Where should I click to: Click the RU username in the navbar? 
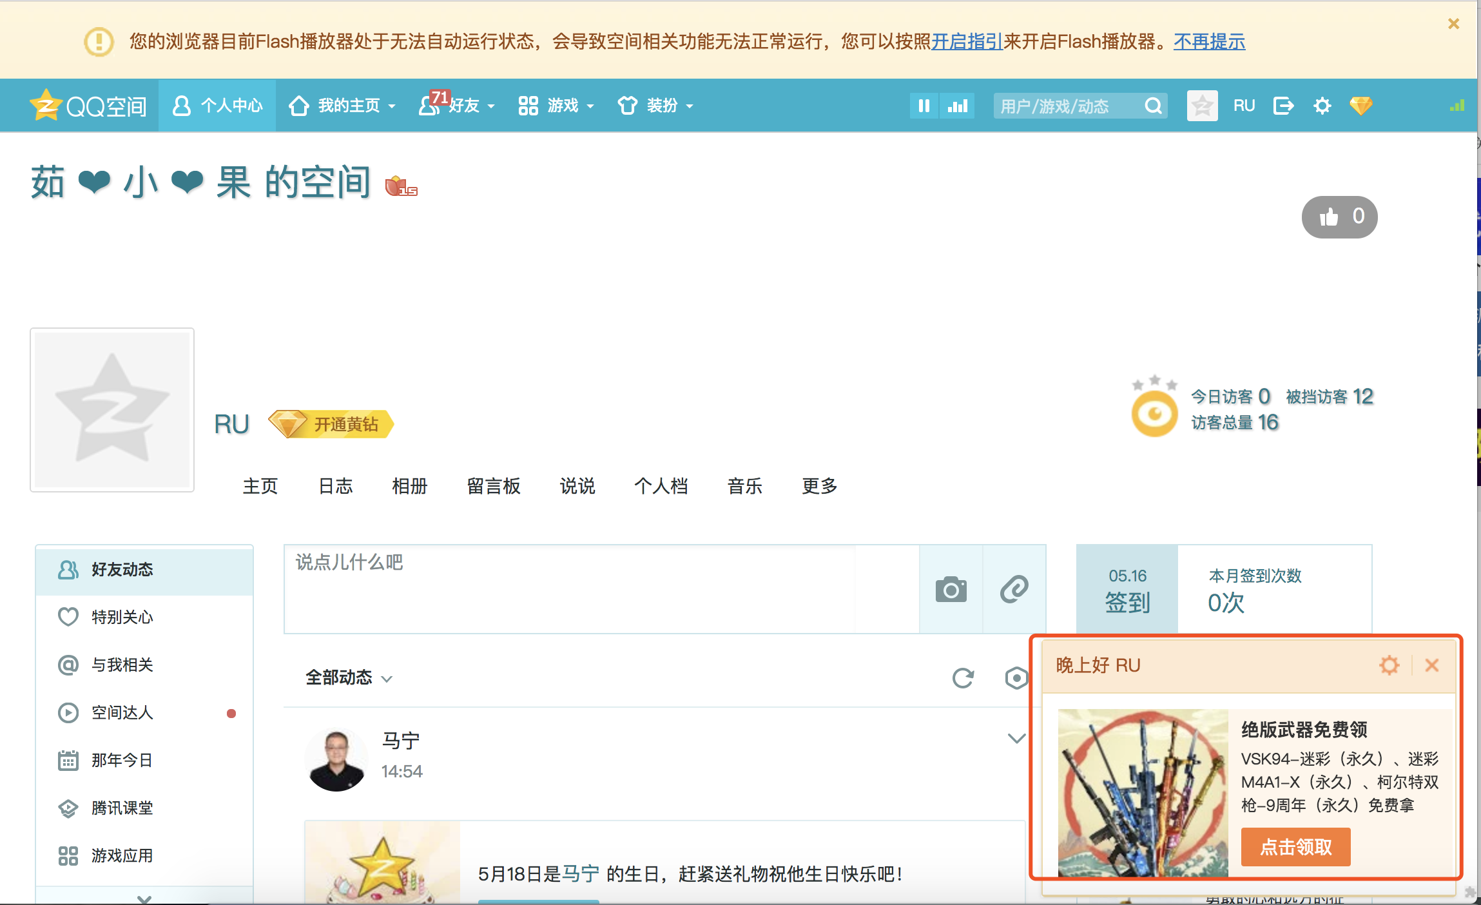click(1244, 106)
